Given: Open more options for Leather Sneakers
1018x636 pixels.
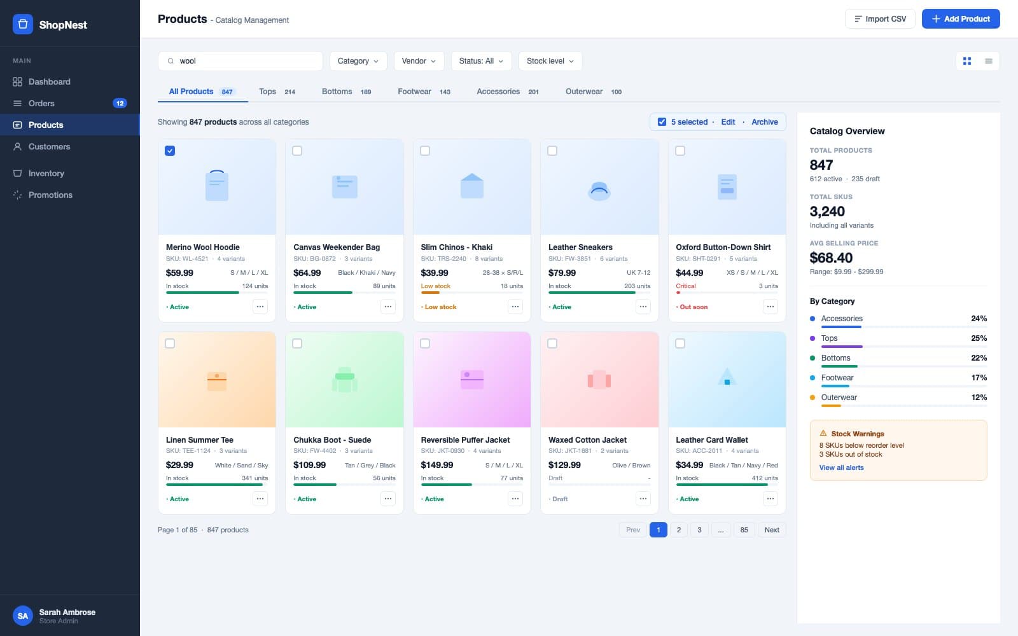Looking at the screenshot, I should click(643, 307).
